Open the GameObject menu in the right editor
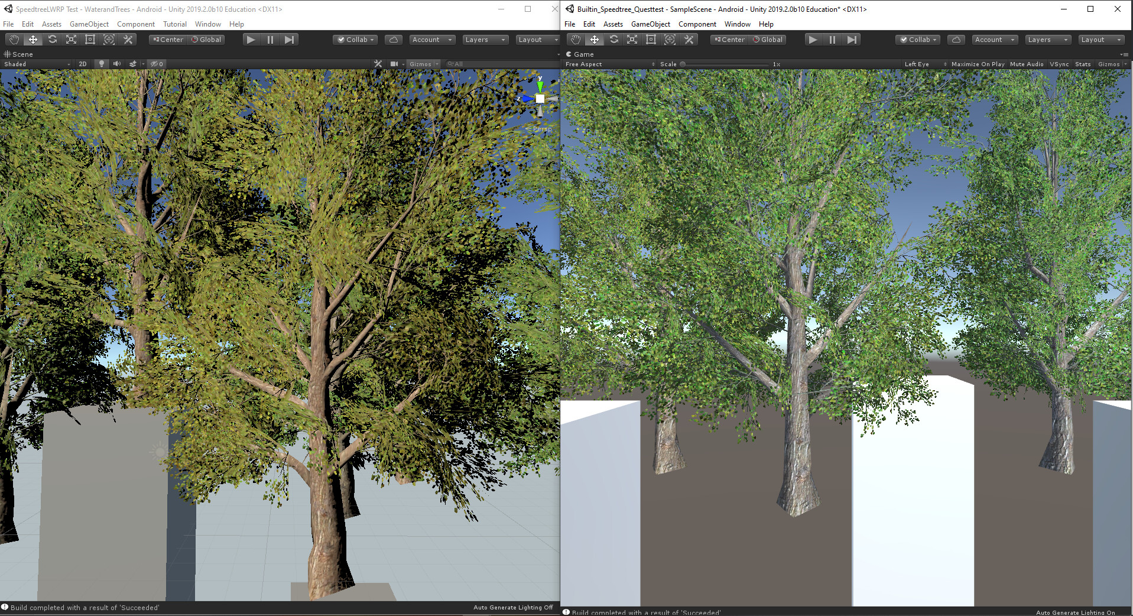 coord(650,24)
